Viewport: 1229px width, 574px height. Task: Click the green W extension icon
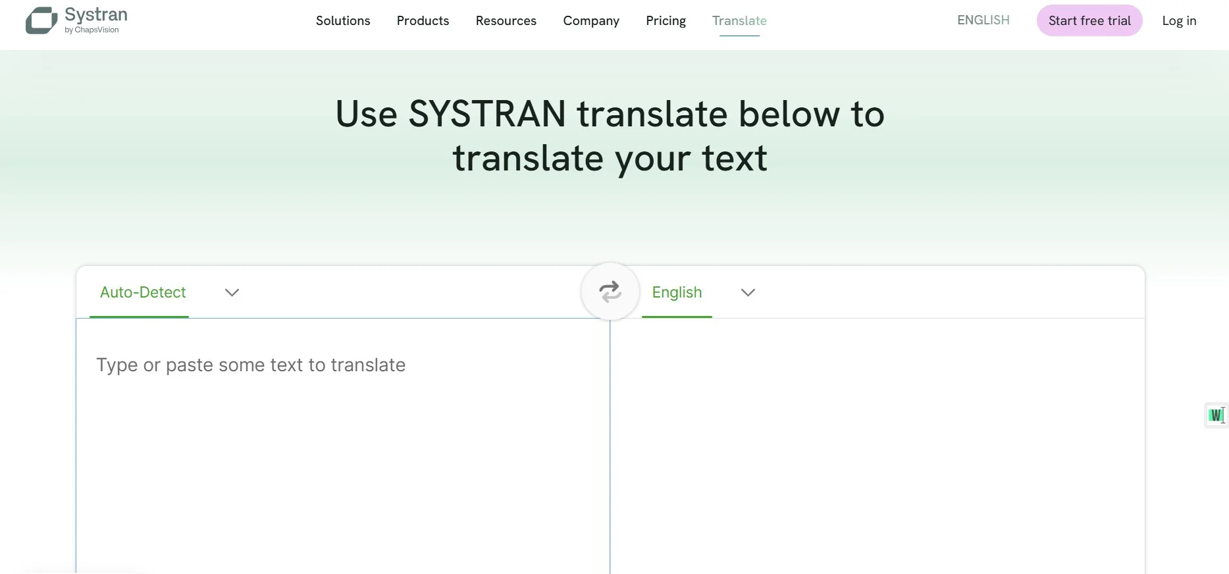tap(1216, 415)
